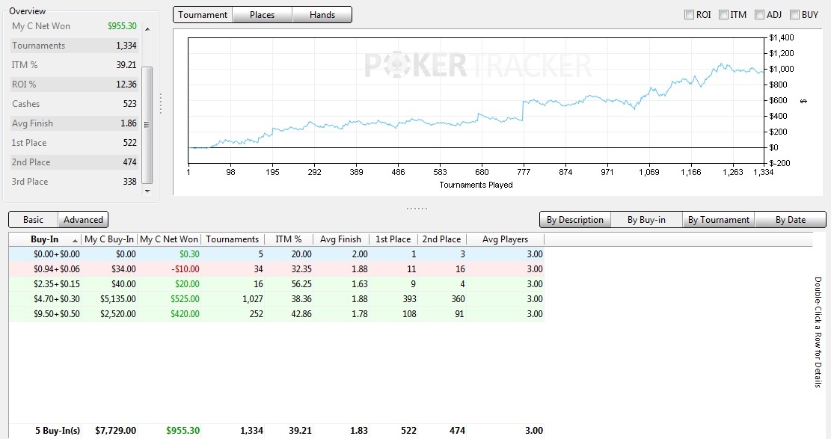Enable the BUY checkbox
This screenshot has height=439, width=831.
pos(794,15)
